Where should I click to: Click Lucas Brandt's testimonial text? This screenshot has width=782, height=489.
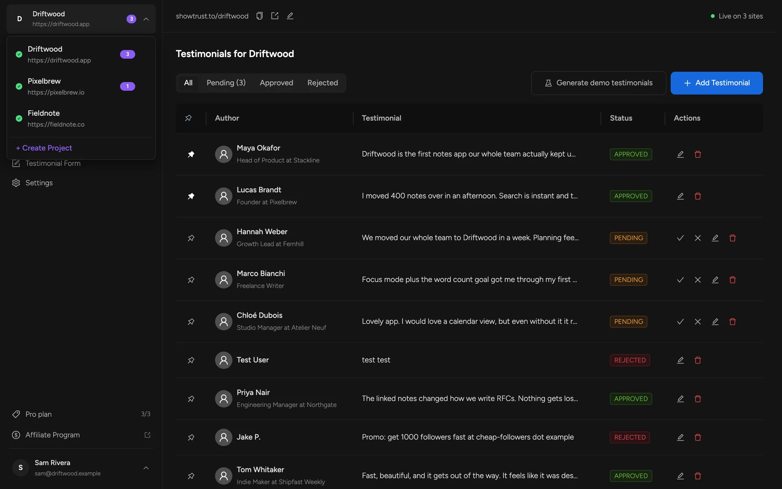tap(470, 196)
